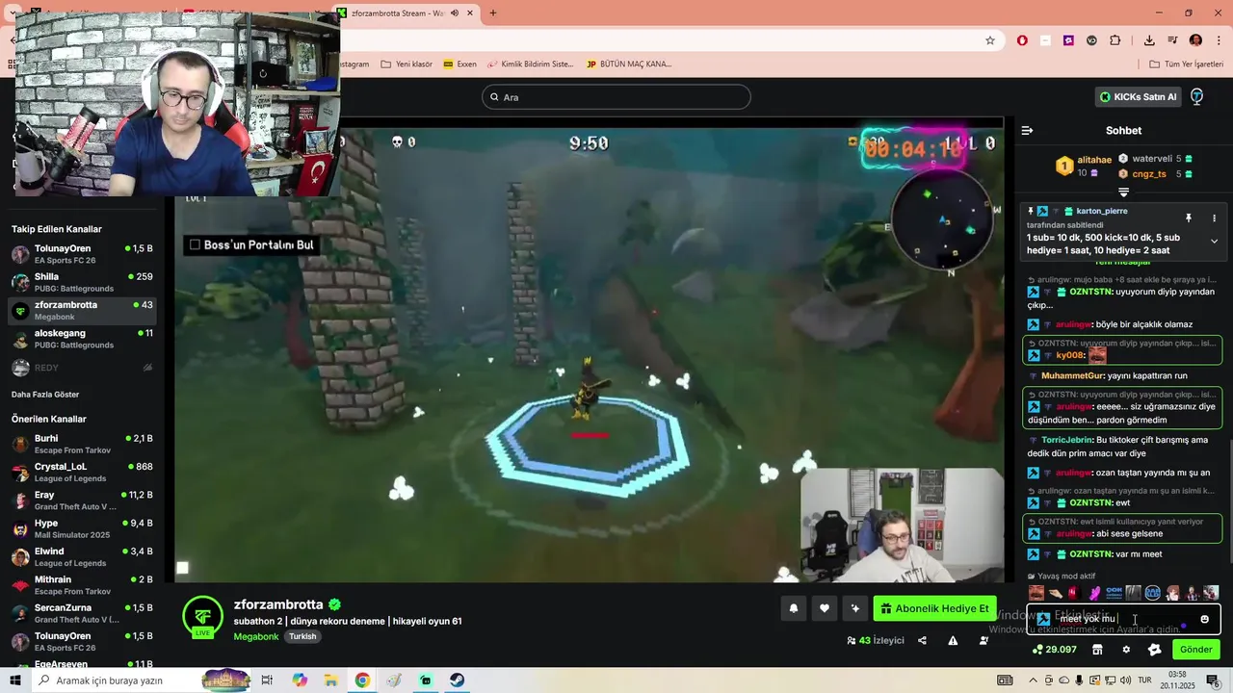
Task: Click the chat message input field
Action: (x=1123, y=619)
